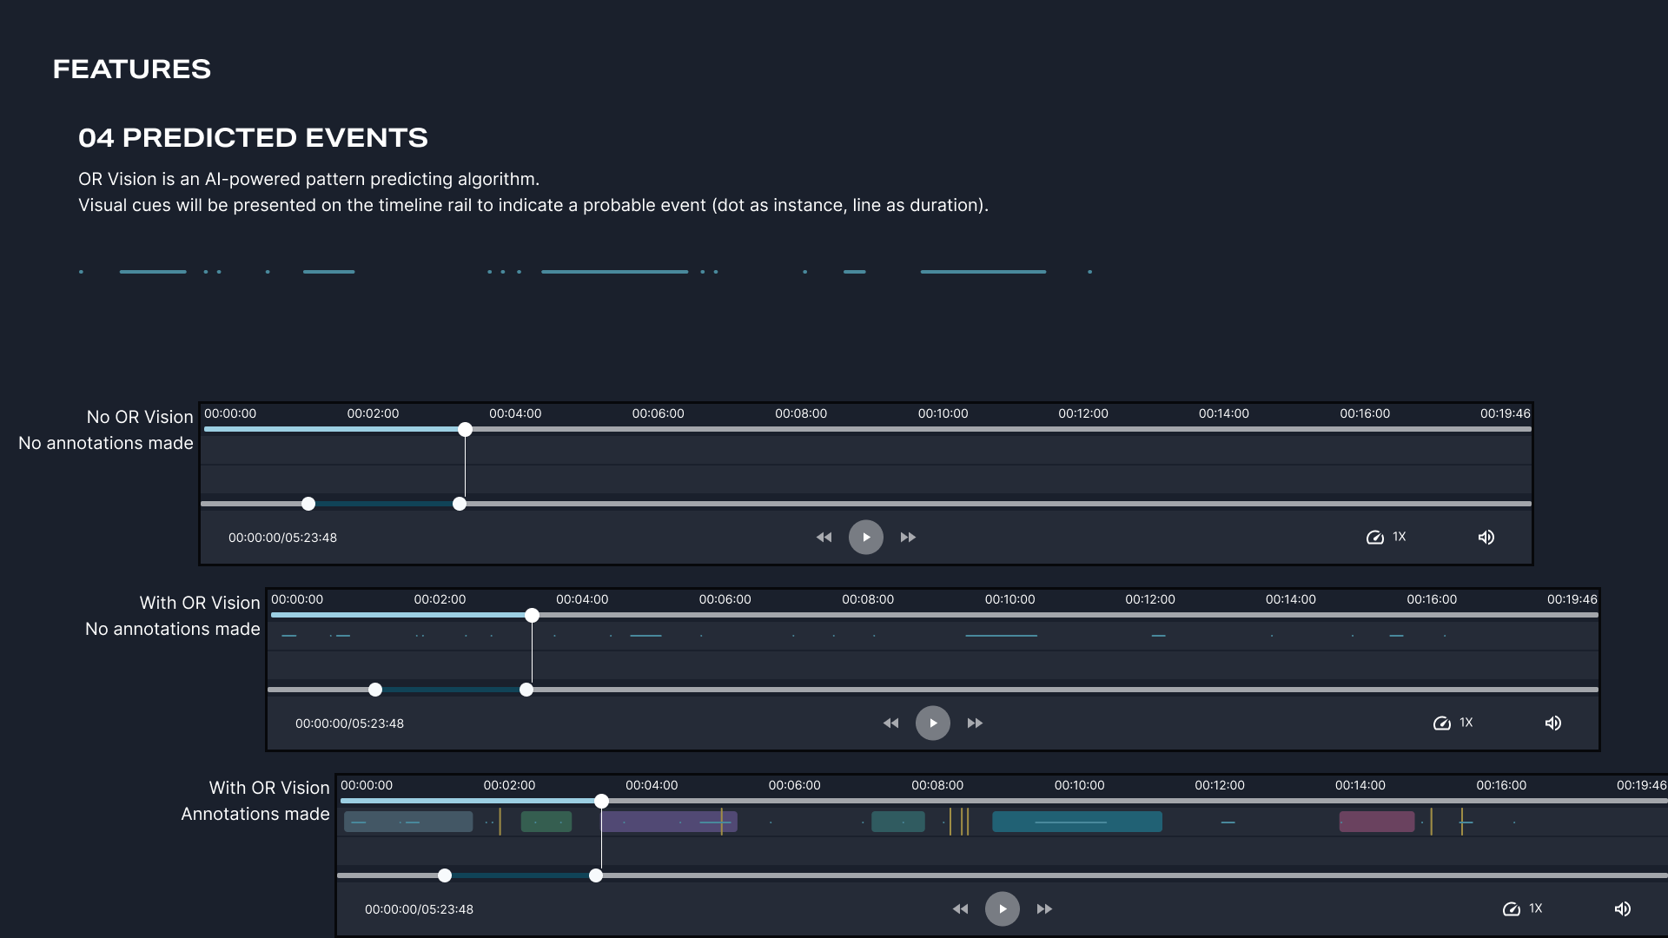The image size is (1668, 938).
Task: Toggle speaker volume in the middle player
Action: pos(1553,723)
